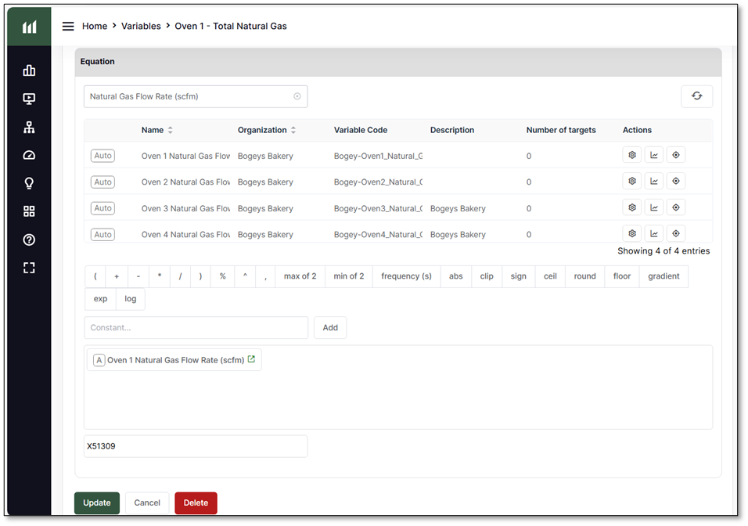Open chart icon for Oven 3 row
This screenshot has height=526, width=748.
tap(654, 207)
